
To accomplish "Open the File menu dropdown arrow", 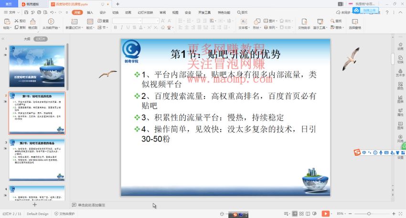I will point(18,12).
